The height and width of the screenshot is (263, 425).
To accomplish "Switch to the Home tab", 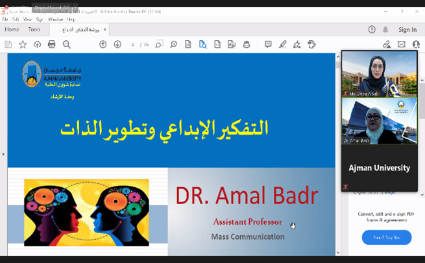I will coord(12,30).
